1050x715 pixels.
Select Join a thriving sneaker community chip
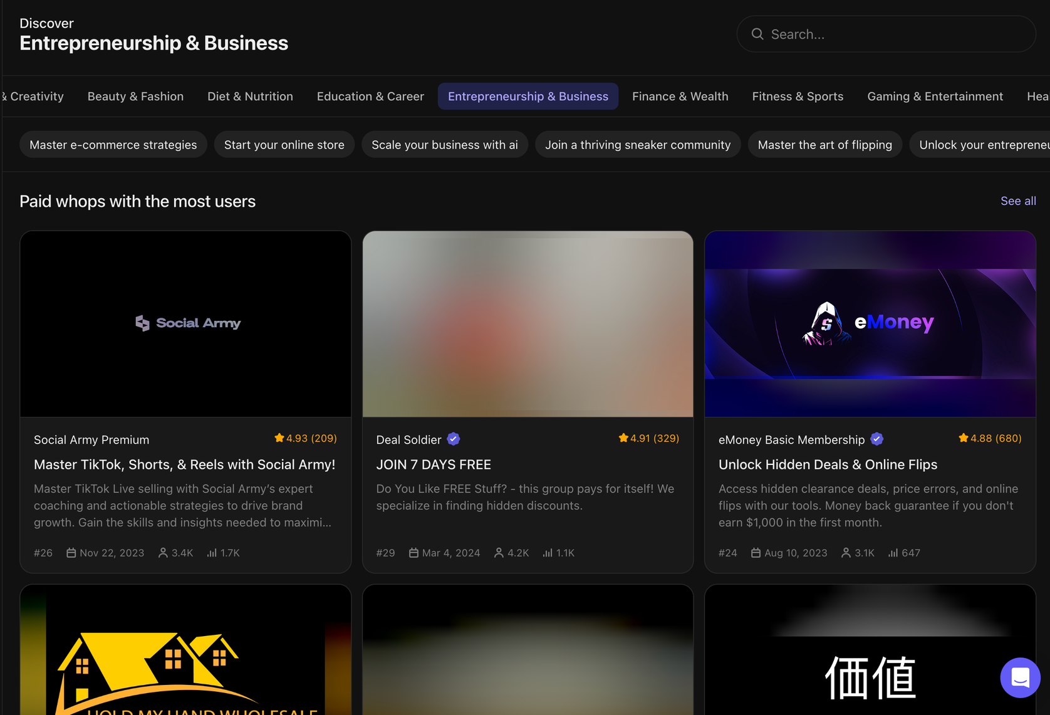(638, 145)
